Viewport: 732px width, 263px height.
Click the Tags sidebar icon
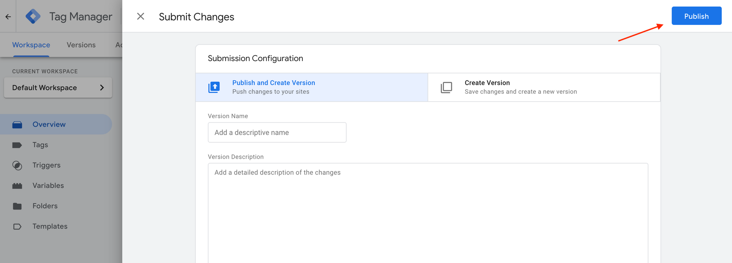(x=17, y=145)
